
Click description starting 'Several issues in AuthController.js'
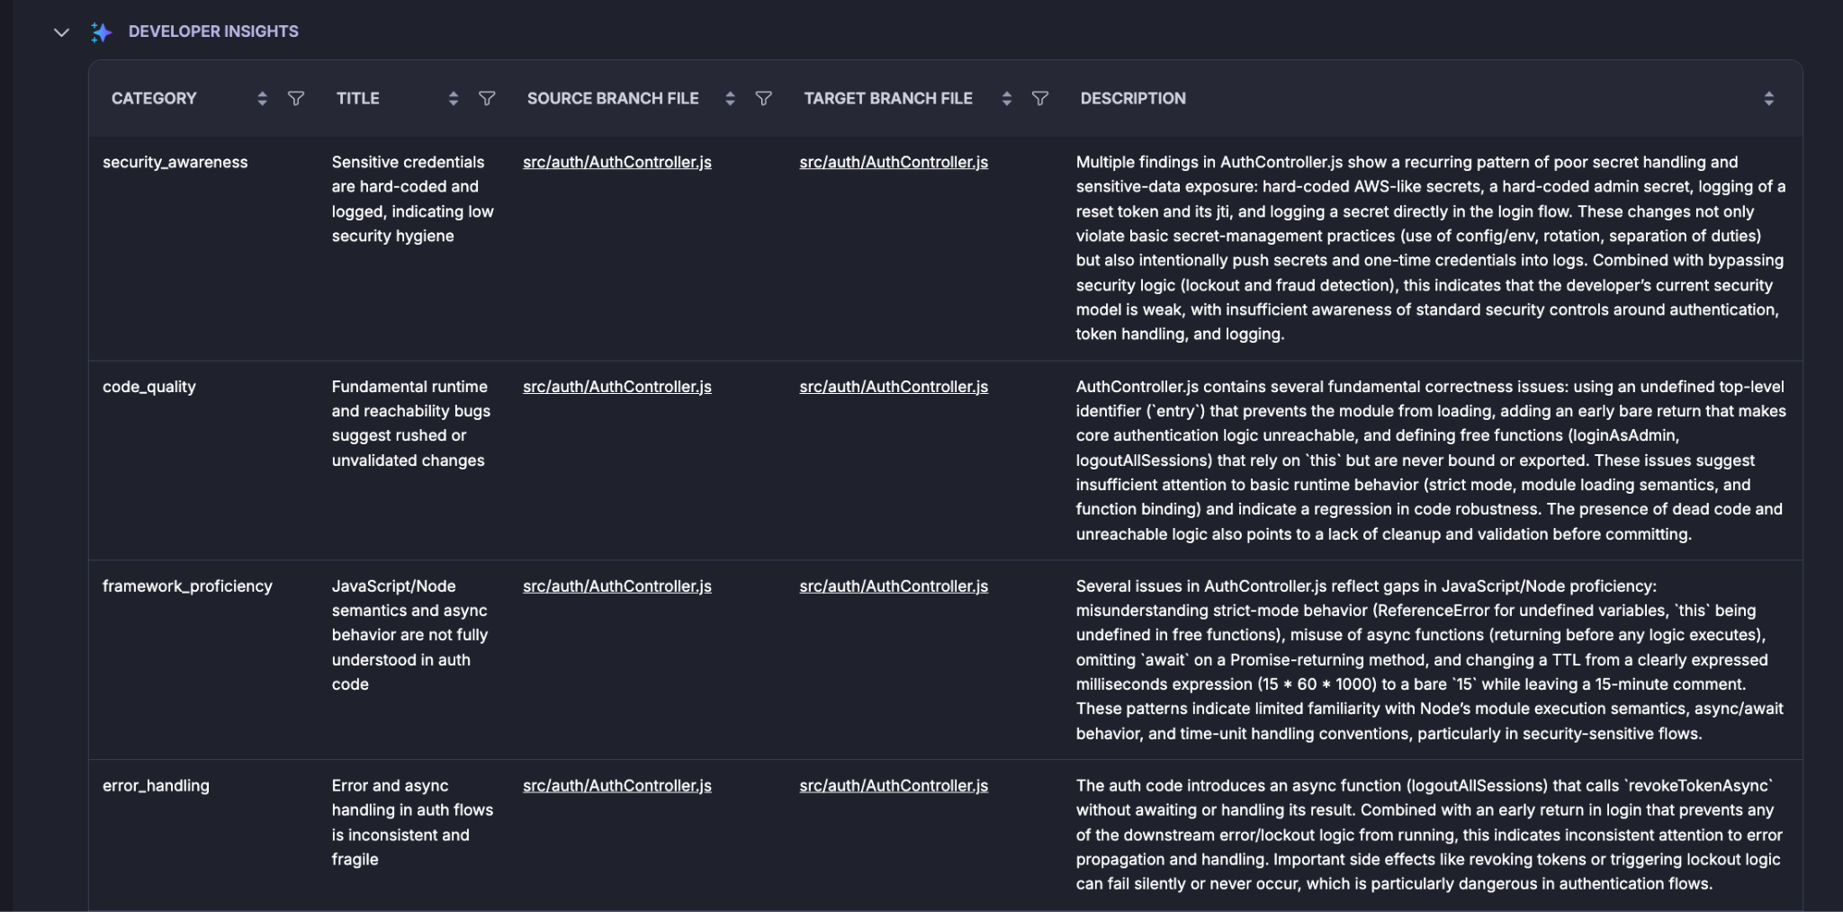coord(1430,660)
